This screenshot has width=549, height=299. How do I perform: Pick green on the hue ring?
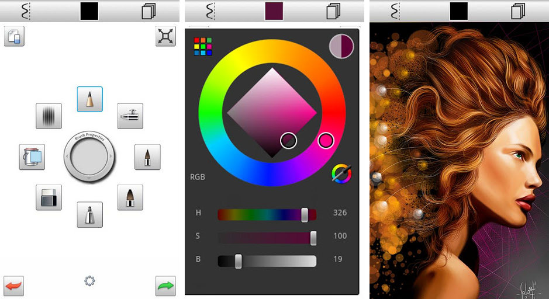tap(210, 113)
